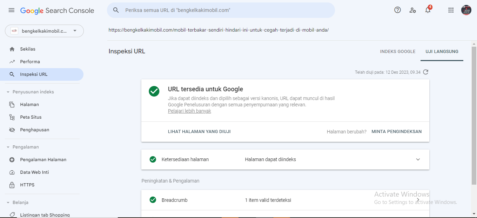Click the search magnifier icon in URL bar
This screenshot has width=477, height=218.
(116, 10)
